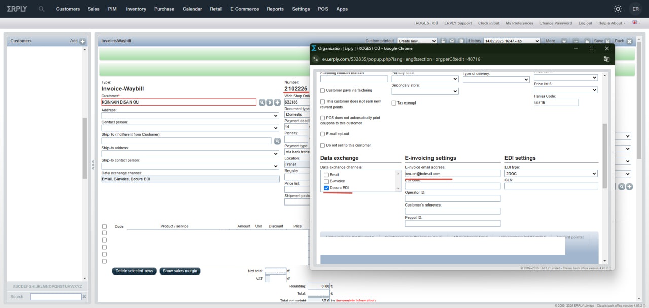Click the popup window's vertical scrollbar thumb
649x308 pixels.
604,155
